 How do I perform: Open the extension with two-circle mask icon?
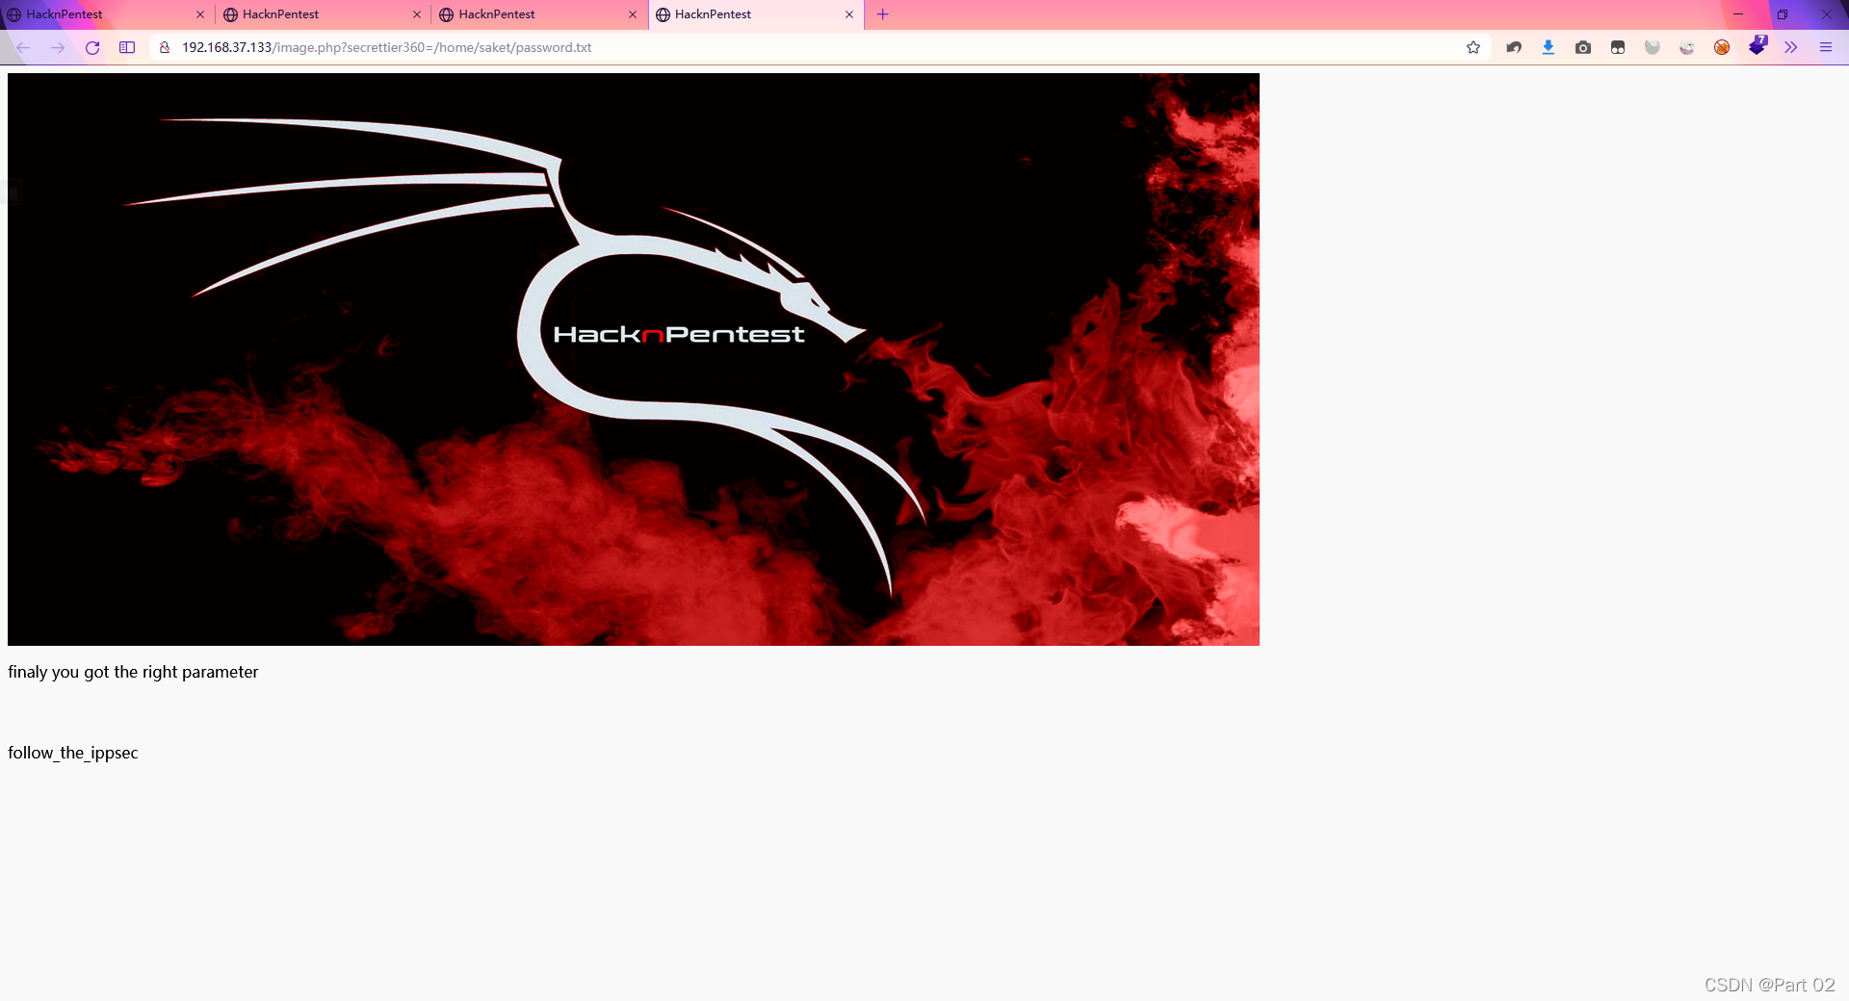(1618, 47)
